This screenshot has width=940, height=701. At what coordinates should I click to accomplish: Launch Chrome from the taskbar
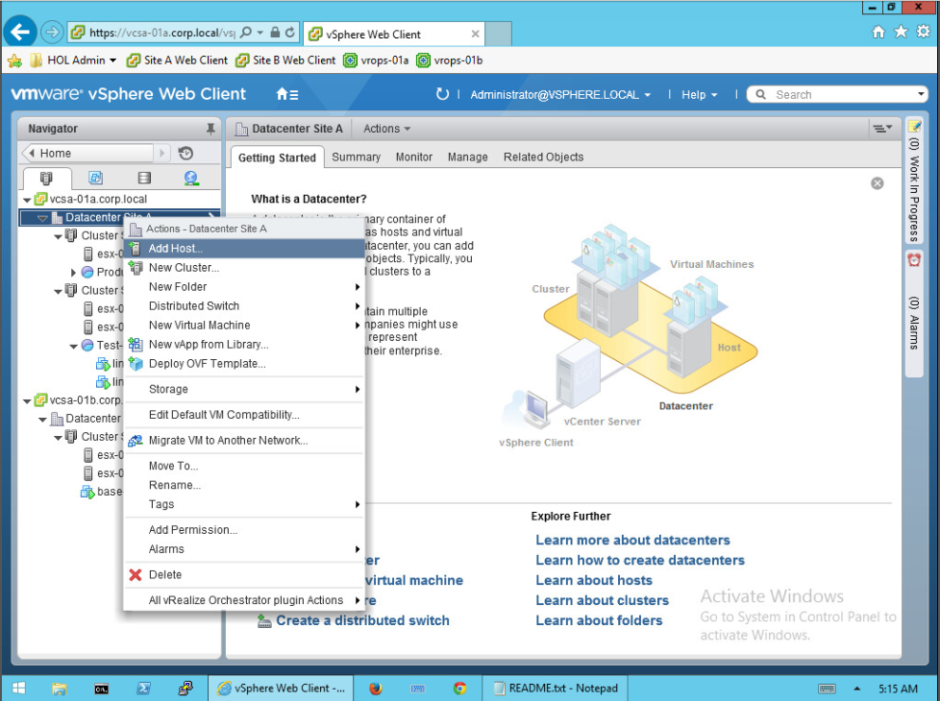pos(459,688)
